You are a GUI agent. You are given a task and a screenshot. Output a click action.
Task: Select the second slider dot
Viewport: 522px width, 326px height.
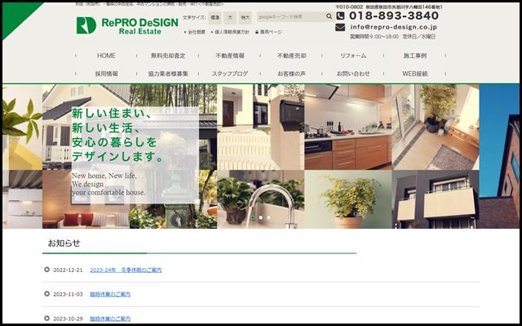(261, 217)
